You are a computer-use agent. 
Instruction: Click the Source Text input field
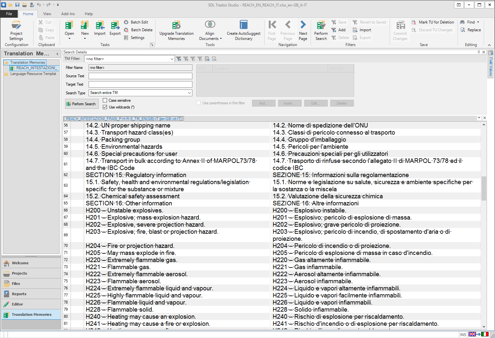[141, 76]
